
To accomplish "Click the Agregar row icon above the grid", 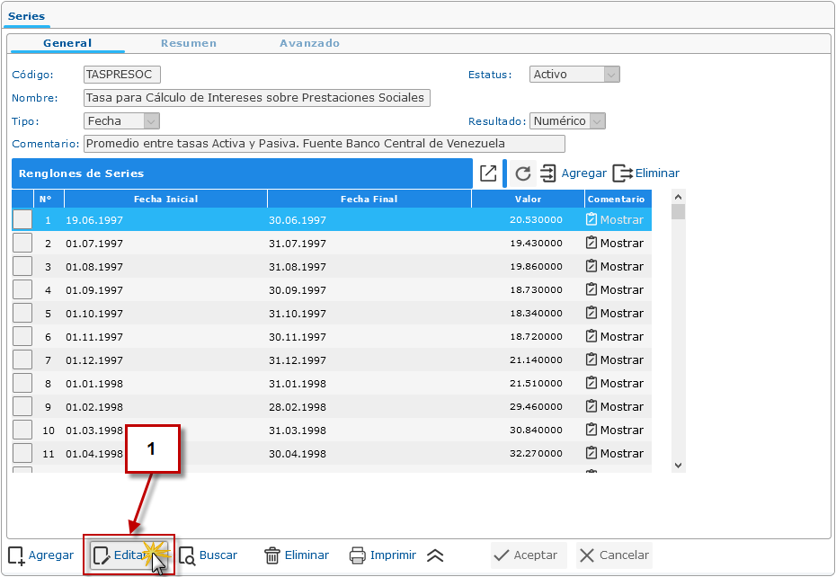I will coord(548,173).
